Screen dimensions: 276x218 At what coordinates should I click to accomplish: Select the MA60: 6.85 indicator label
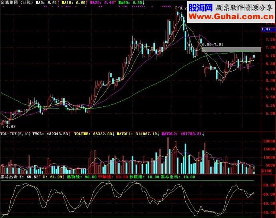(132, 3)
